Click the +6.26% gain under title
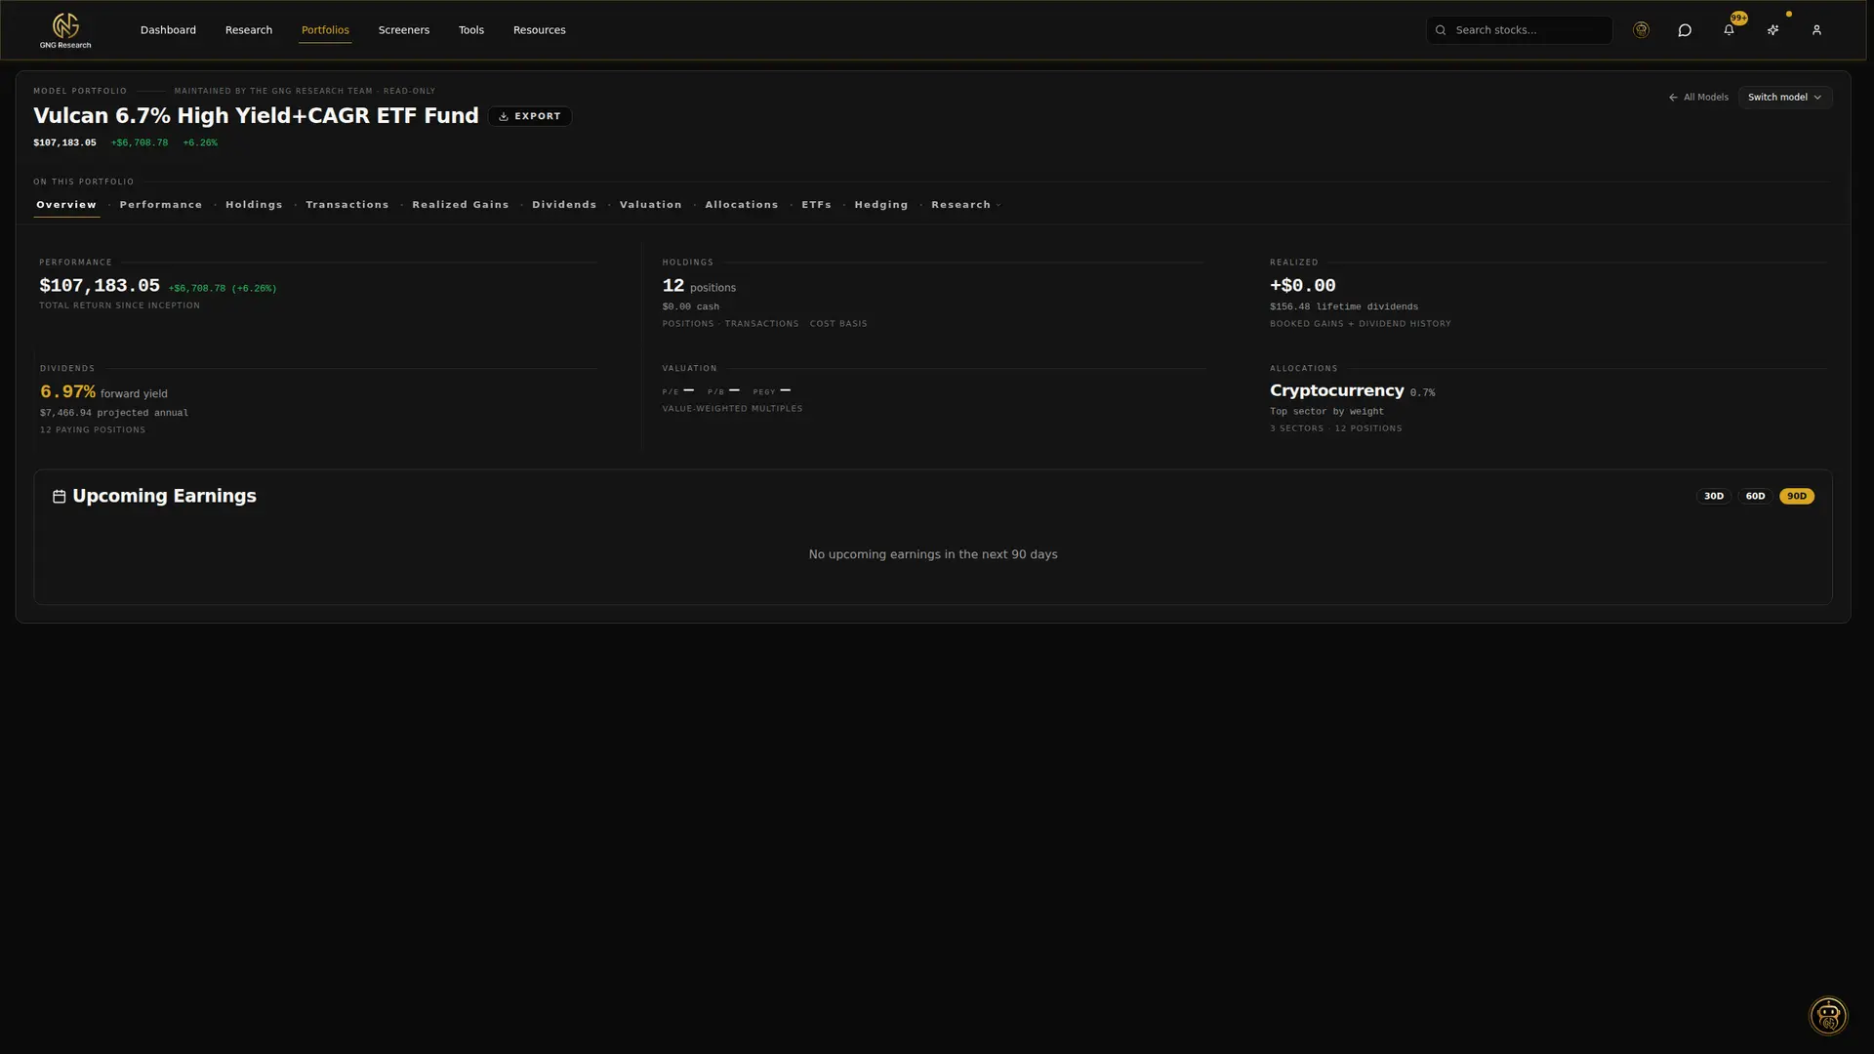 (200, 143)
